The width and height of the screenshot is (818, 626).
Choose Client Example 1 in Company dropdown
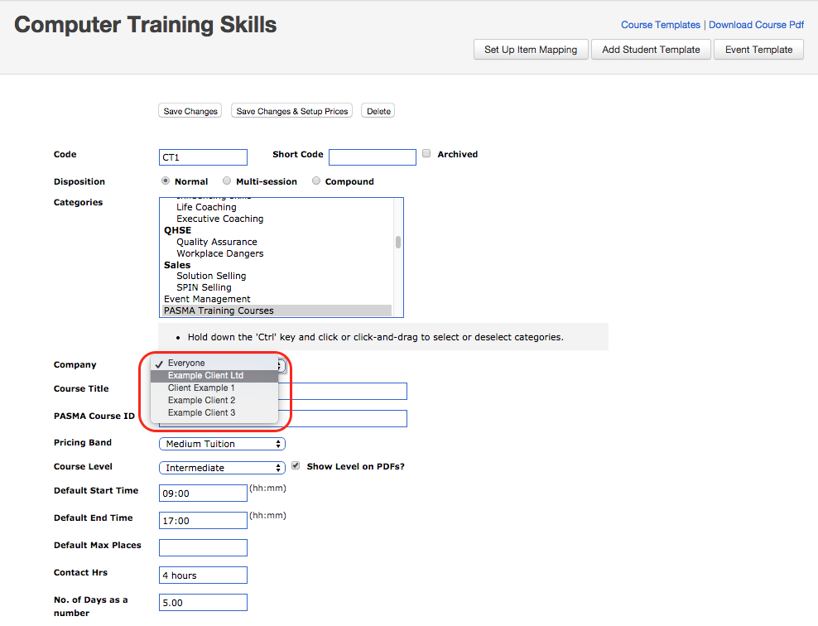pos(214,388)
